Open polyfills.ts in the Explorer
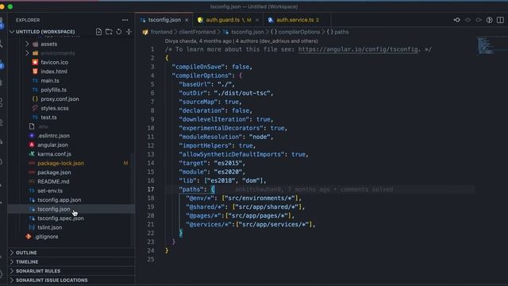Image resolution: width=508 pixels, height=286 pixels. pos(53,90)
